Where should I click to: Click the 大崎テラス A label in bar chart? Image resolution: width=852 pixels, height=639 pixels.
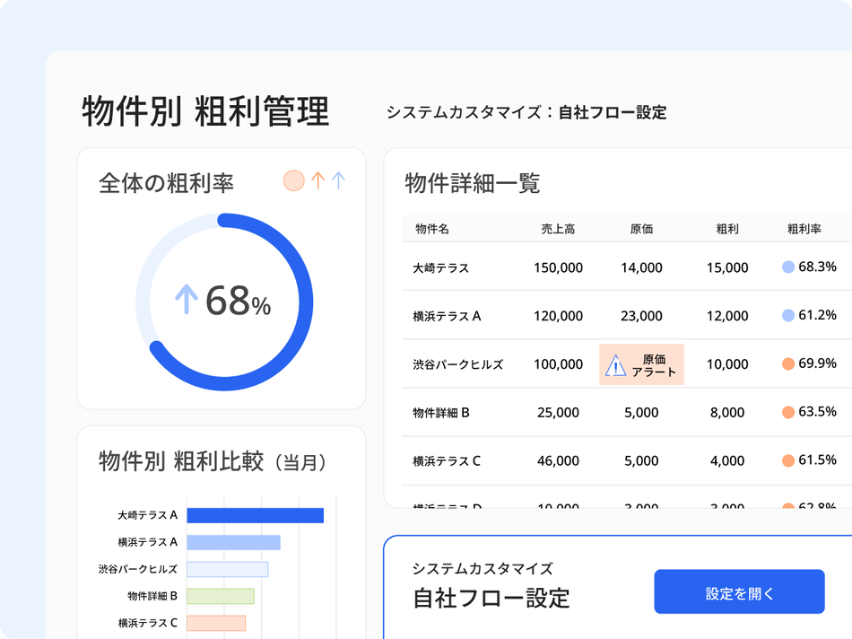click(147, 515)
